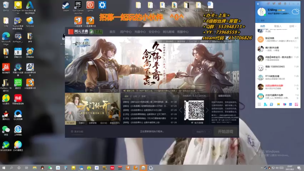Viewport: 304px width, 171px height.
Task: Open the first news item dated 07-30
Action: [x=150, y=102]
